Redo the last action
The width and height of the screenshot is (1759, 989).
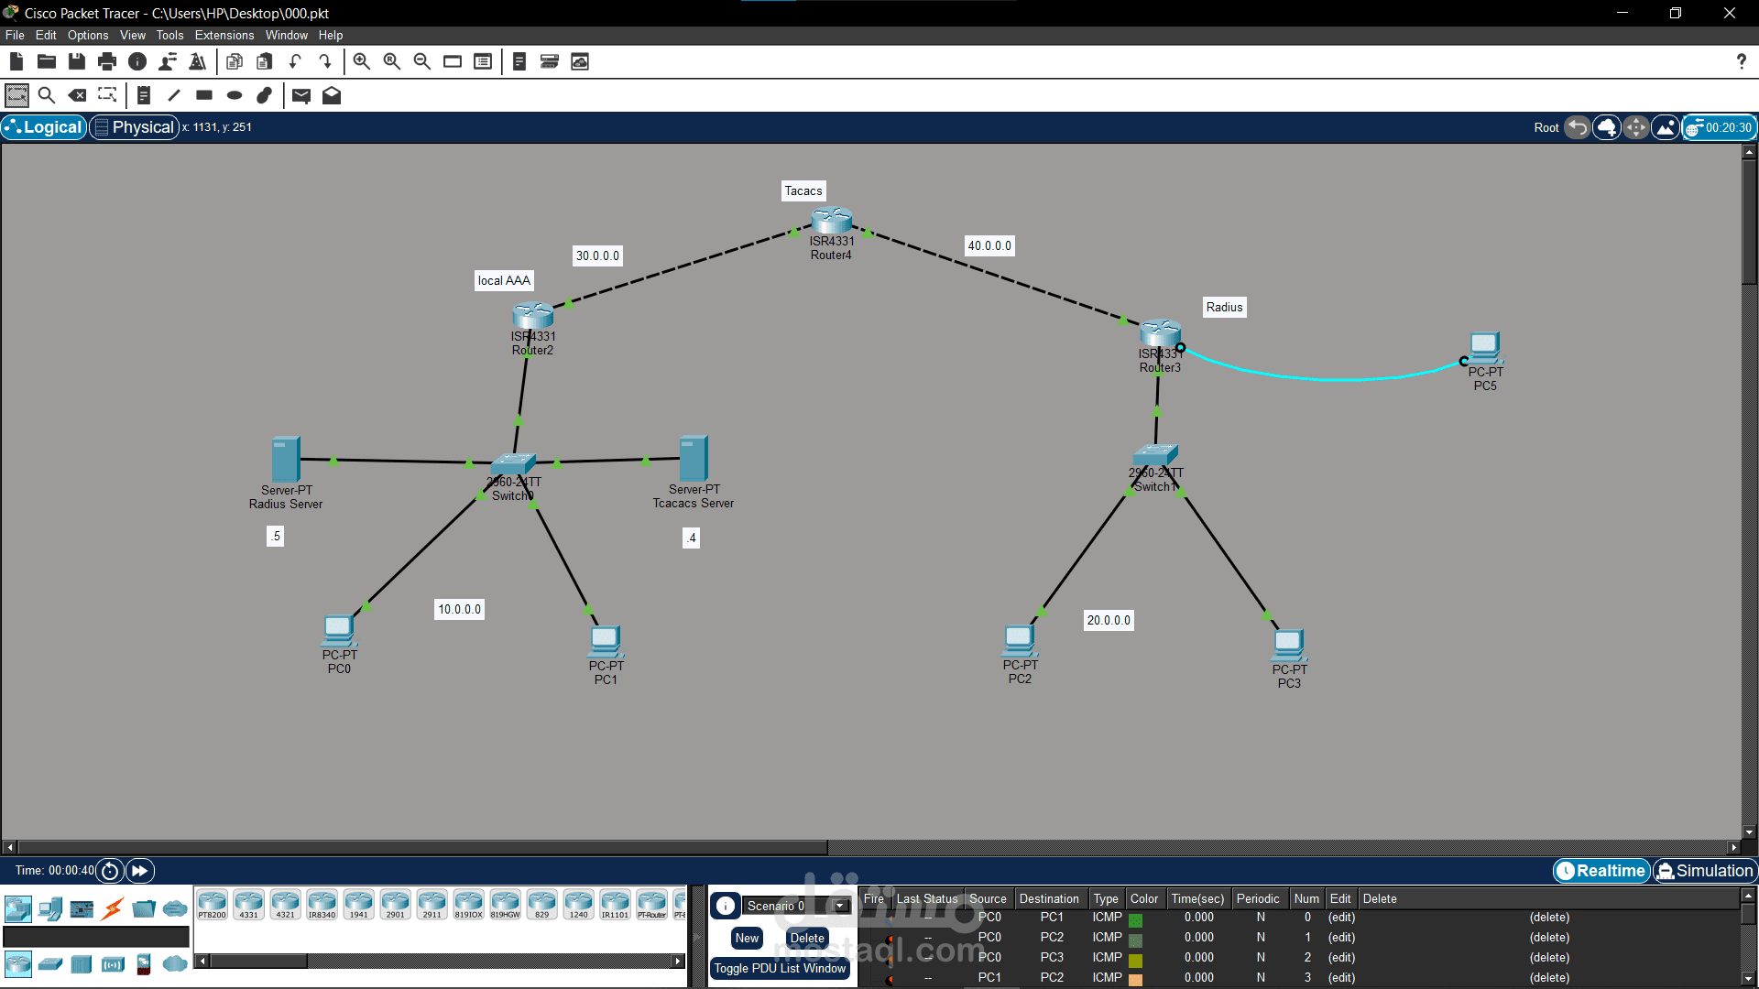tap(325, 61)
